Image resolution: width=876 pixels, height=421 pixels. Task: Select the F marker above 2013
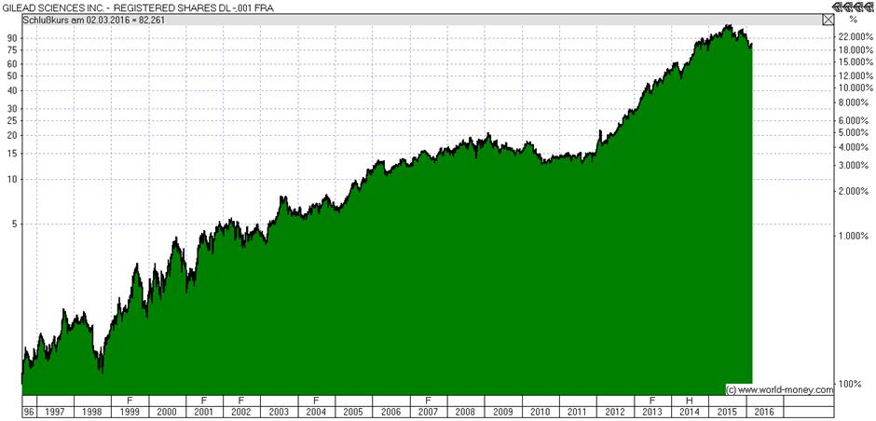point(652,401)
